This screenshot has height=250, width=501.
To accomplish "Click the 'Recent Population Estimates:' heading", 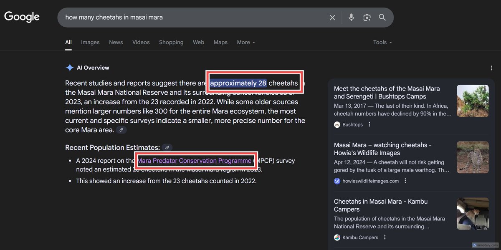I will pyautogui.click(x=113, y=147).
